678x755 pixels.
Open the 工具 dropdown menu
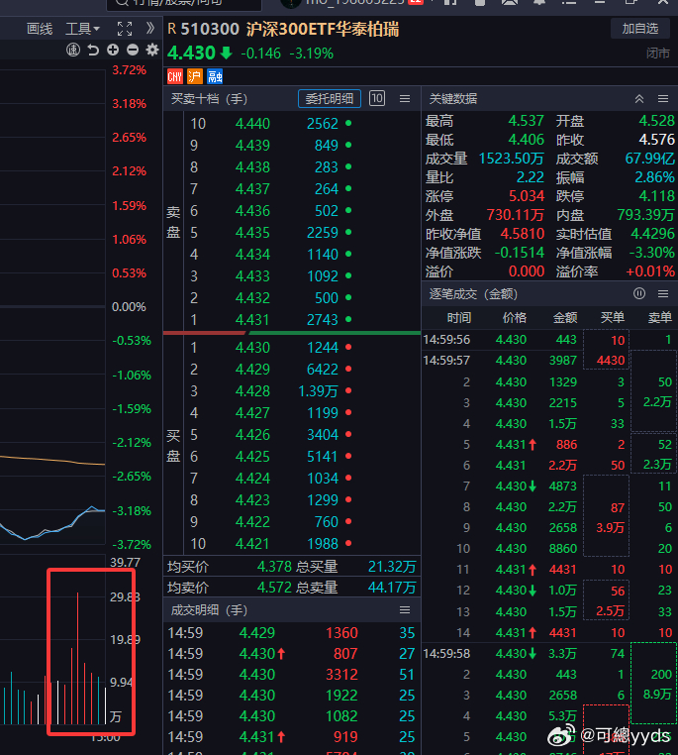tap(83, 29)
